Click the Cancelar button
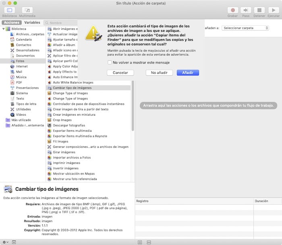This screenshot has width=282, height=245. point(120,73)
